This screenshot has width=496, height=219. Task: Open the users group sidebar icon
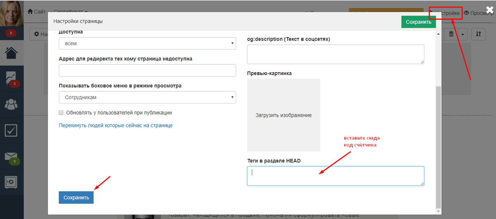pyautogui.click(x=12, y=104)
